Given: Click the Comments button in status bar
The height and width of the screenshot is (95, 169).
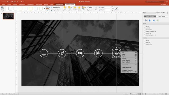Looking at the screenshot, I should (133, 94).
